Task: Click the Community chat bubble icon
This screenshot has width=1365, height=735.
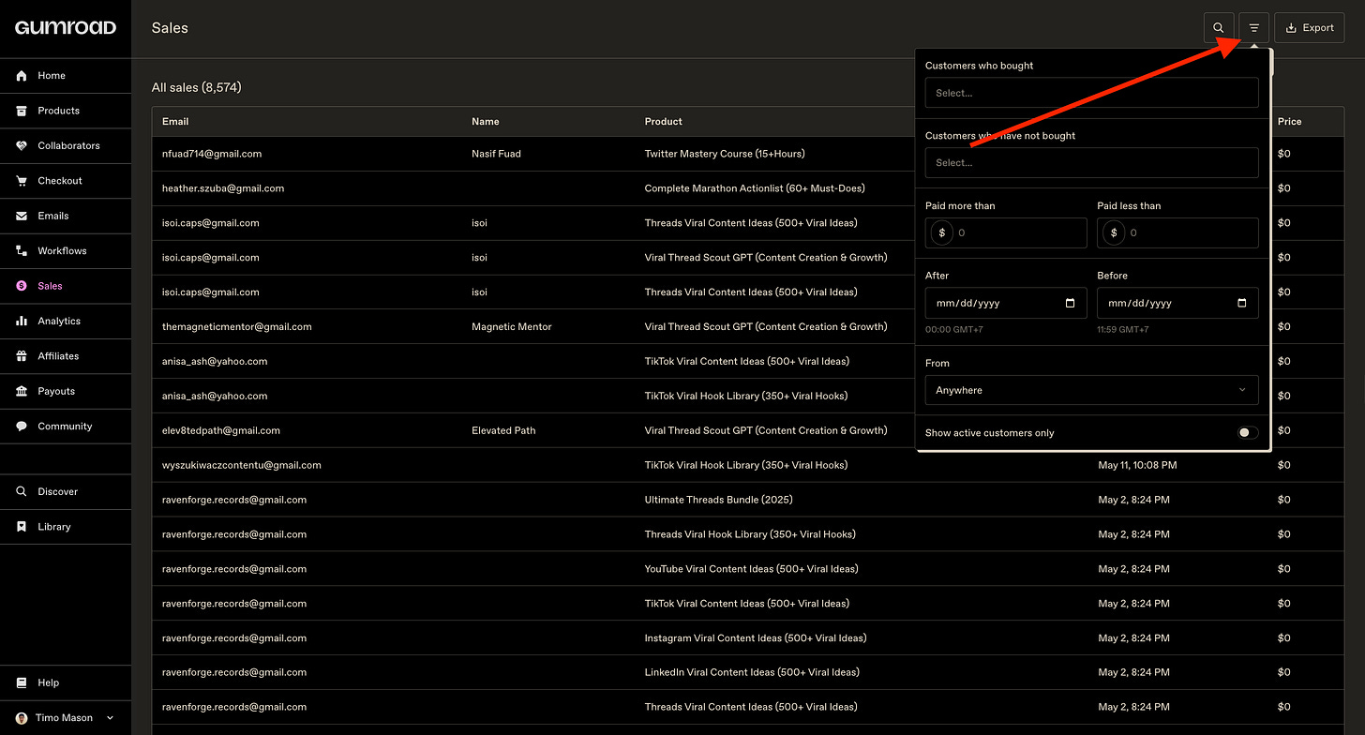Action: click(22, 426)
